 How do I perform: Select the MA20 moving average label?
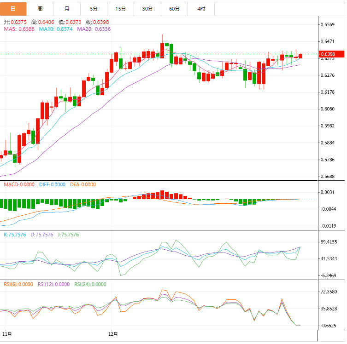[x=94, y=29]
